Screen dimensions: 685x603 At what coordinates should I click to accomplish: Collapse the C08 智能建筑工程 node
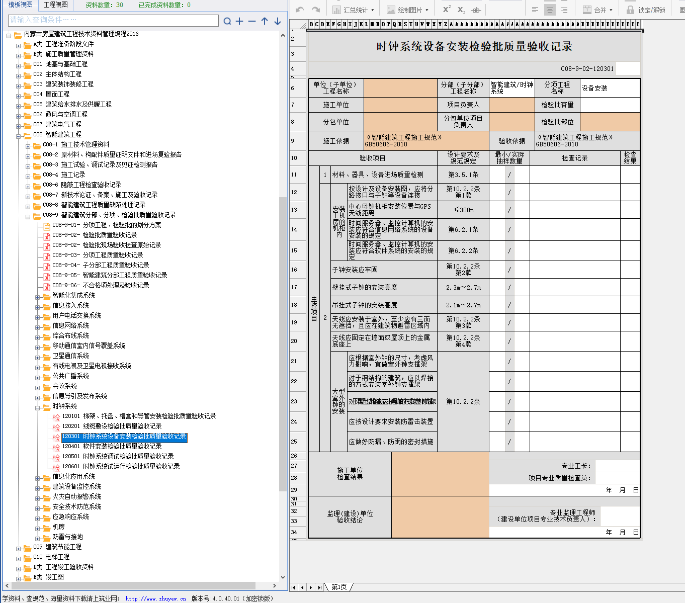[x=18, y=136]
